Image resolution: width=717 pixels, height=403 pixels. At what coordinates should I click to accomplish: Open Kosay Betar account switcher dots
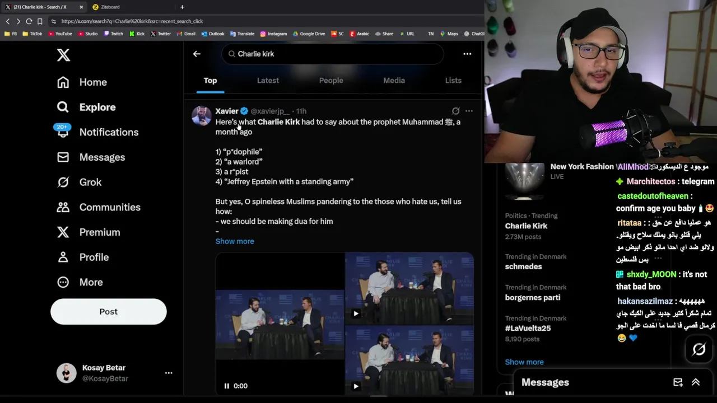pos(169,373)
